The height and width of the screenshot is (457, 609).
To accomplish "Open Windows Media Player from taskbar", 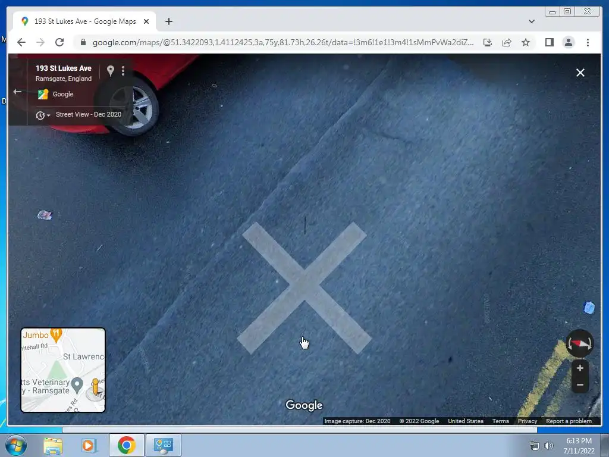I will [88, 445].
